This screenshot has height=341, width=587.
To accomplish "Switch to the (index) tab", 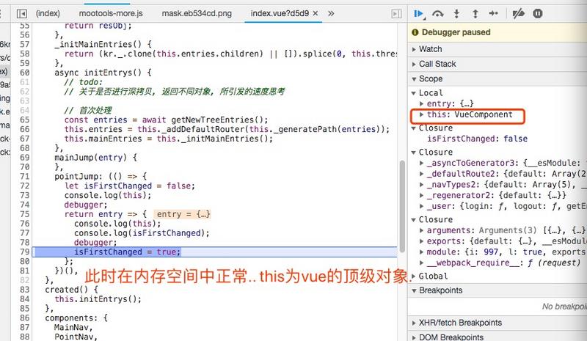I will coord(48,13).
